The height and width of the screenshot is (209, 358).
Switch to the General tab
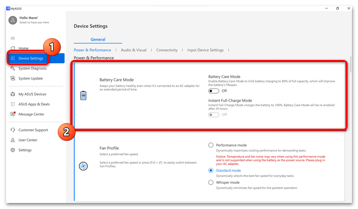tap(98, 39)
